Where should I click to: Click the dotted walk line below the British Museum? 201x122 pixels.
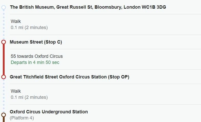4,25
